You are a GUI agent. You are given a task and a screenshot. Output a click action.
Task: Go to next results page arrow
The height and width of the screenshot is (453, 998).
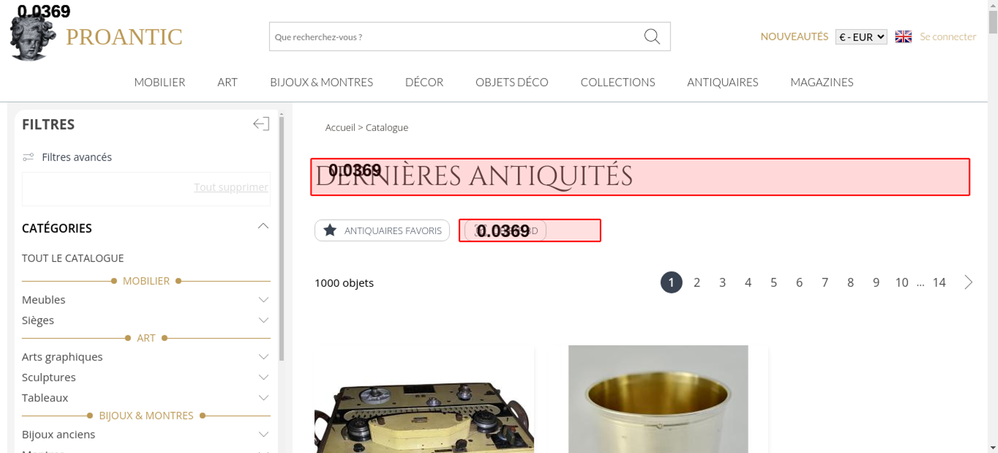[968, 282]
